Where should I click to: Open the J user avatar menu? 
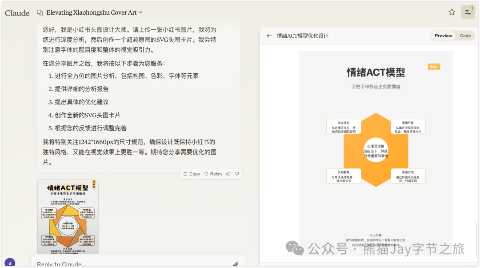9,263
